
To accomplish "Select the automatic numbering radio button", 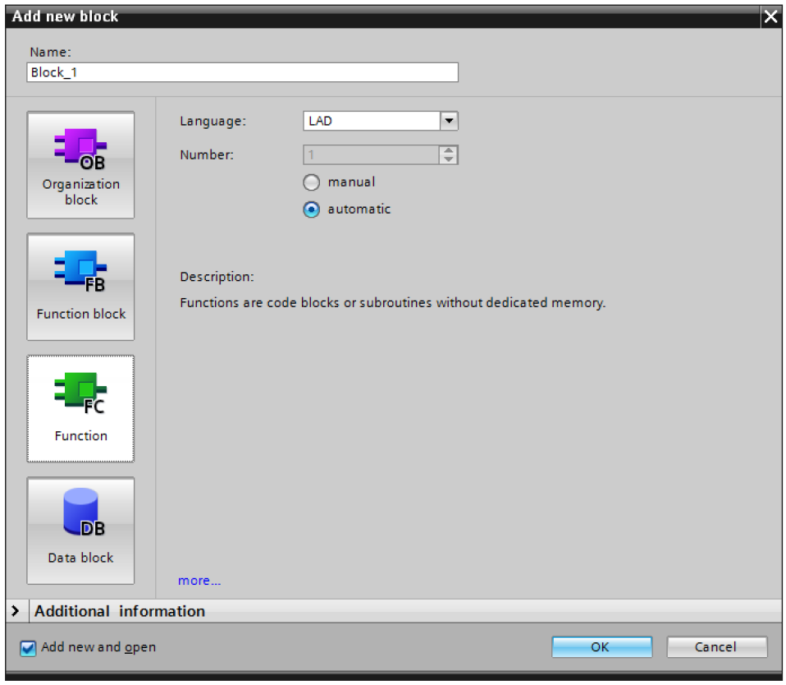I will [311, 209].
